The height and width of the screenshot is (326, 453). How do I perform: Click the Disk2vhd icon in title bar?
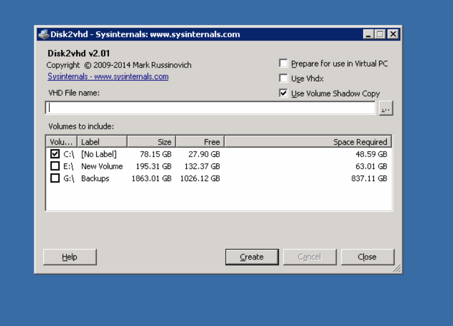pos(43,34)
